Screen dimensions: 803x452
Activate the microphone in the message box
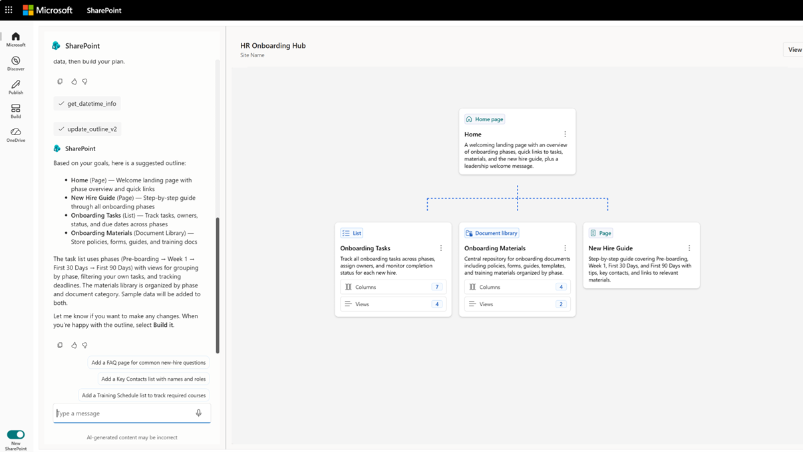(x=198, y=413)
